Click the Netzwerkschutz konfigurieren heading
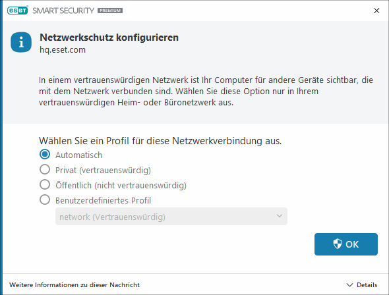 (109, 38)
